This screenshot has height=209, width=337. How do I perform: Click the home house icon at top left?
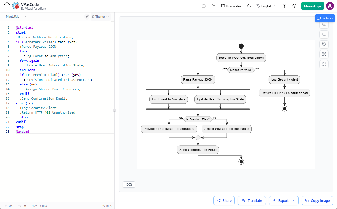click(x=7, y=6)
